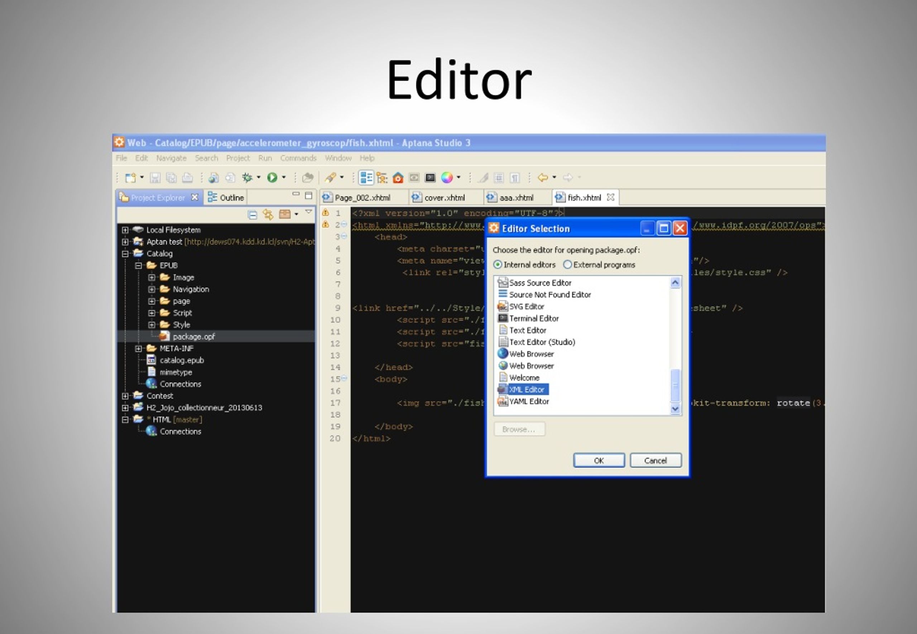Click the green Run icon

[x=272, y=177]
